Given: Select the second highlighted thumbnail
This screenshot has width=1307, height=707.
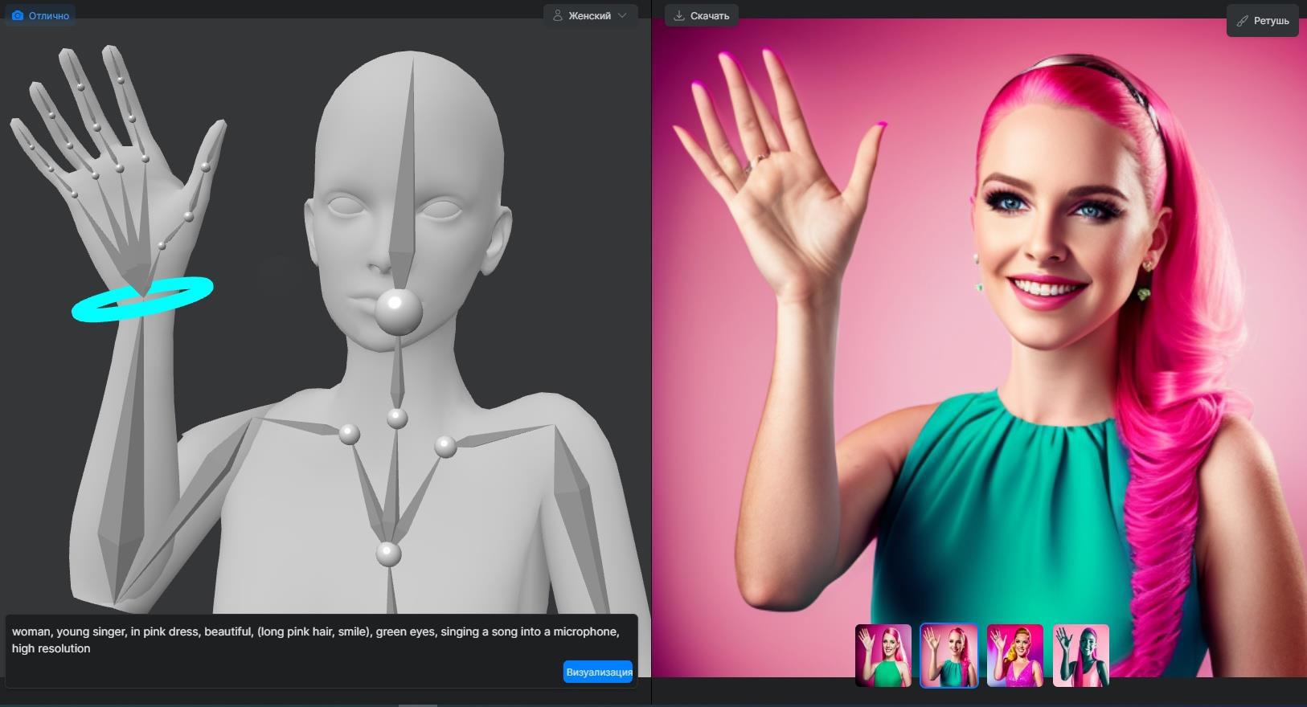Looking at the screenshot, I should pyautogui.click(x=948, y=656).
